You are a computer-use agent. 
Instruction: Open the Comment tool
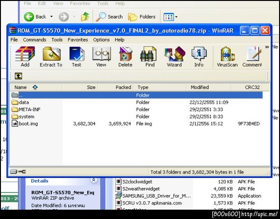coord(252,57)
